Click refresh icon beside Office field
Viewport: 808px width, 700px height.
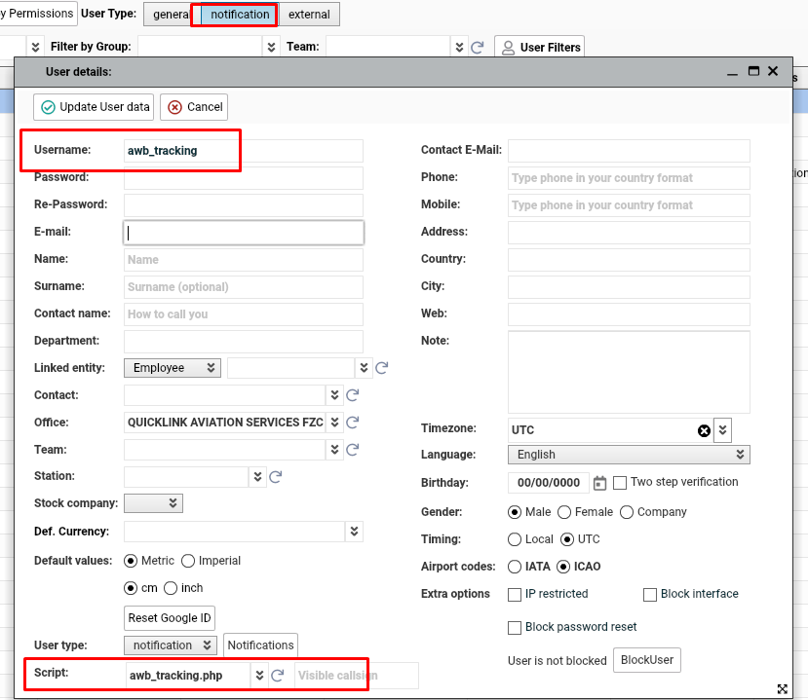[353, 423]
